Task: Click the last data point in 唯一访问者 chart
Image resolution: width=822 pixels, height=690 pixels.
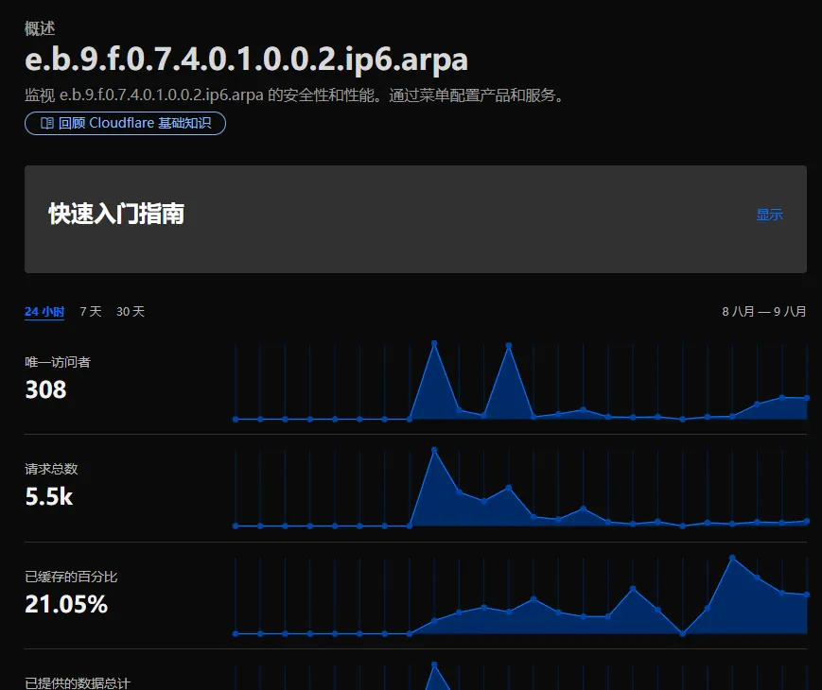Action: [x=806, y=398]
